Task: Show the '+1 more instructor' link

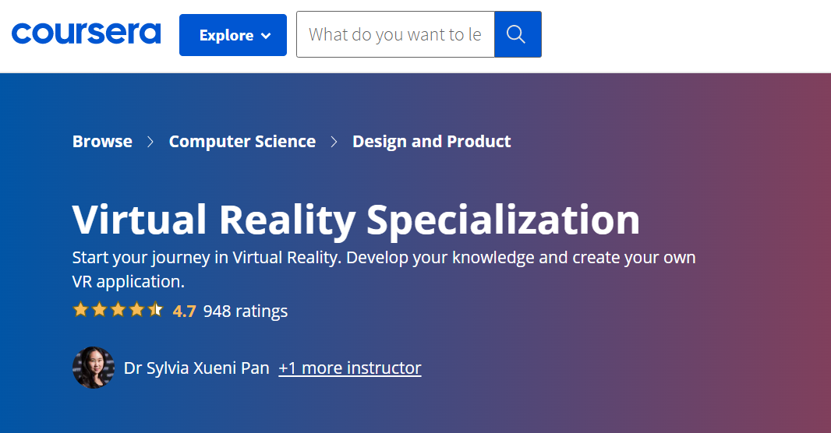Action: [x=349, y=368]
